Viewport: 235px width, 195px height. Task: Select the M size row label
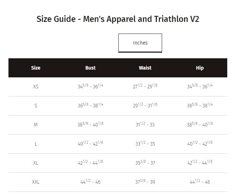[36, 125]
